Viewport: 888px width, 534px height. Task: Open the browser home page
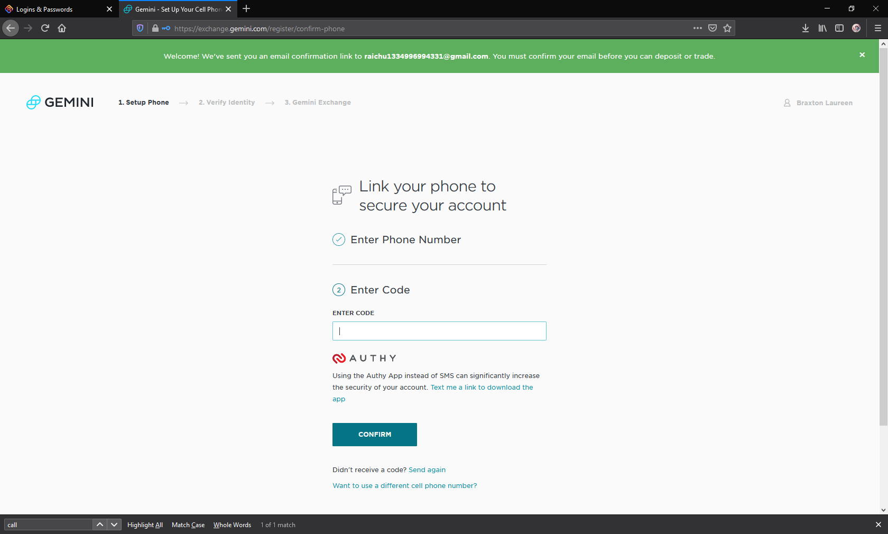point(62,28)
